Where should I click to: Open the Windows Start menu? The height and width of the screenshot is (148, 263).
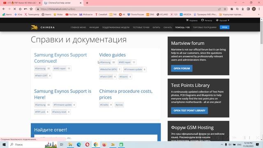click(4, 144)
